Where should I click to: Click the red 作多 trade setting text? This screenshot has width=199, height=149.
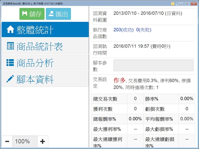click(x=119, y=80)
